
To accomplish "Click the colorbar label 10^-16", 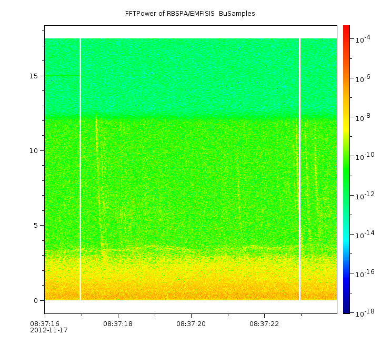I will coord(365,273).
